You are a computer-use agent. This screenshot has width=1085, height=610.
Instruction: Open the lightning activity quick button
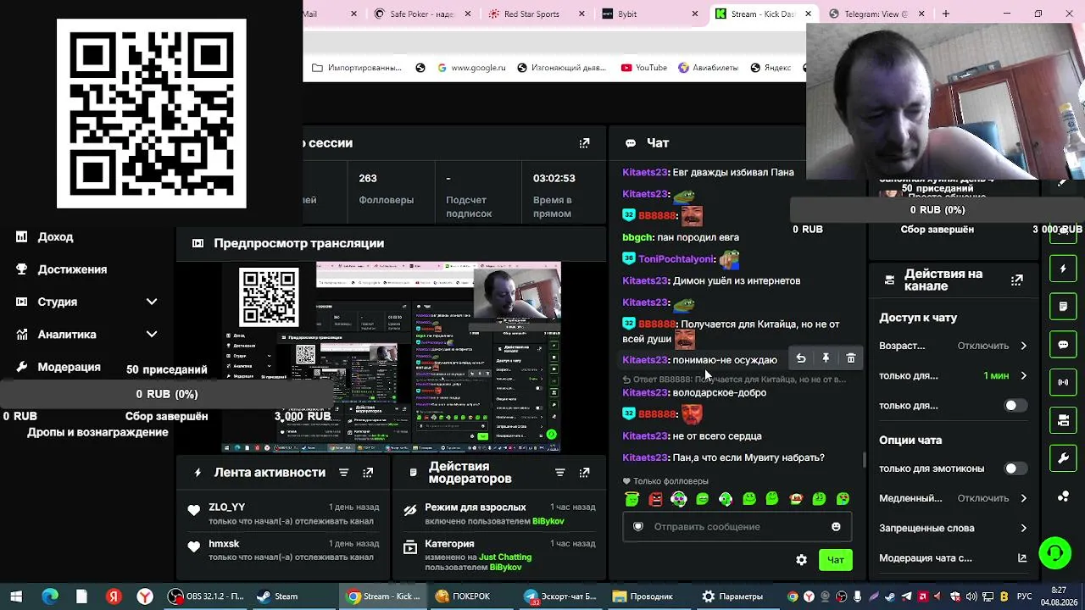click(1063, 269)
